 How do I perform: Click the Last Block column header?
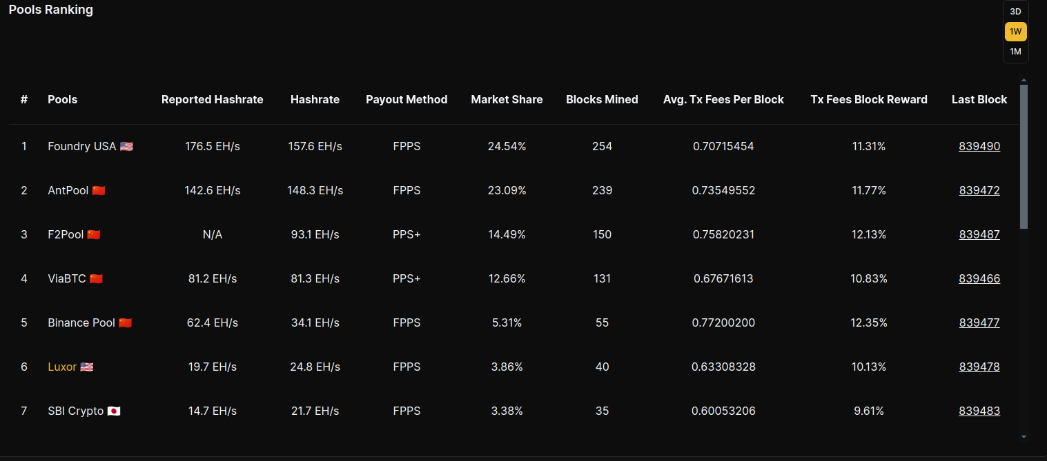coord(979,99)
